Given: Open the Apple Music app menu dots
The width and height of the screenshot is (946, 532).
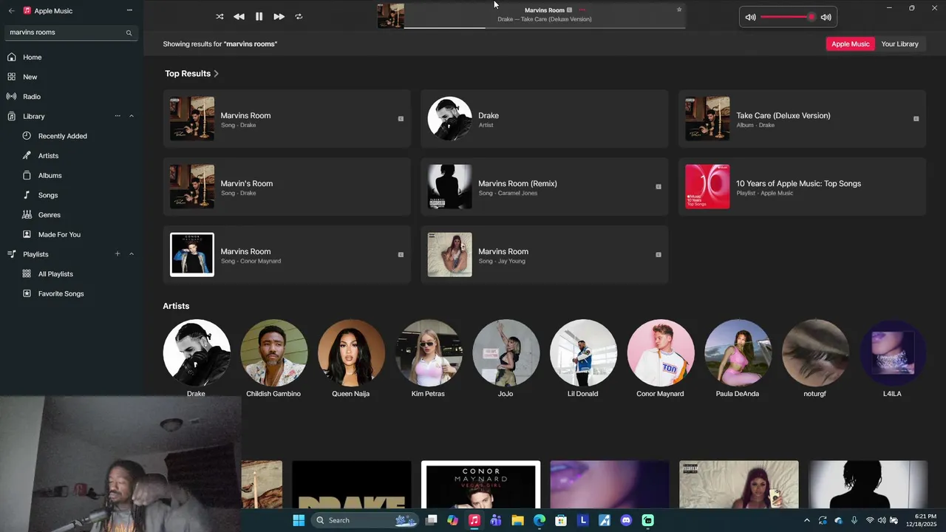Looking at the screenshot, I should click(129, 10).
